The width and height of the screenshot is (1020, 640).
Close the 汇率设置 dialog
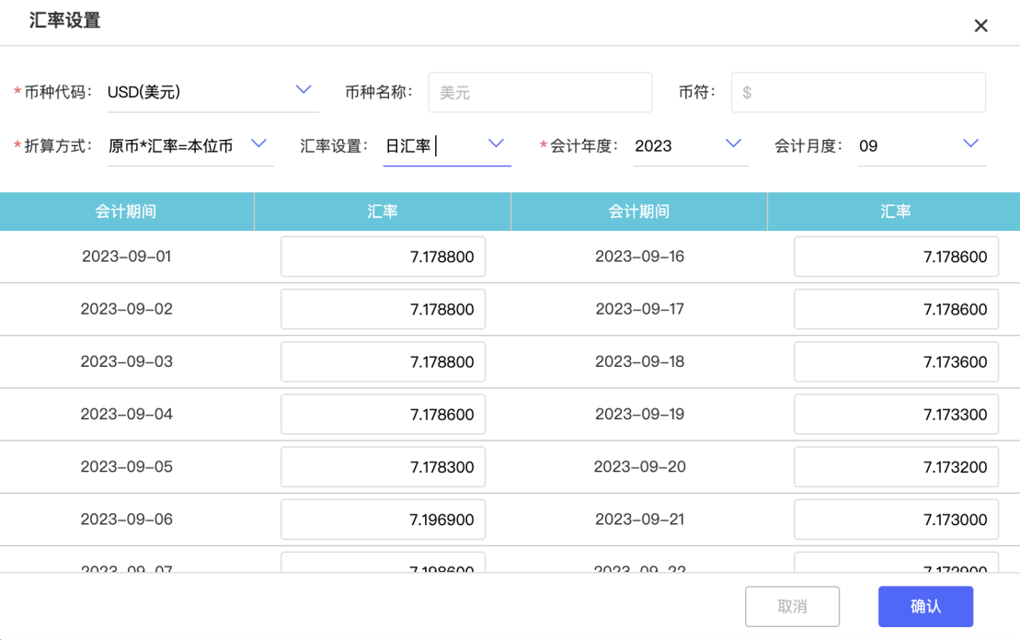980,26
